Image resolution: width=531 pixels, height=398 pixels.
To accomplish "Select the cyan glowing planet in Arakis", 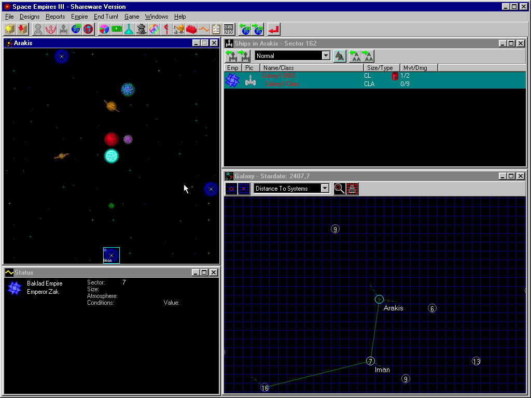I will 111,155.
